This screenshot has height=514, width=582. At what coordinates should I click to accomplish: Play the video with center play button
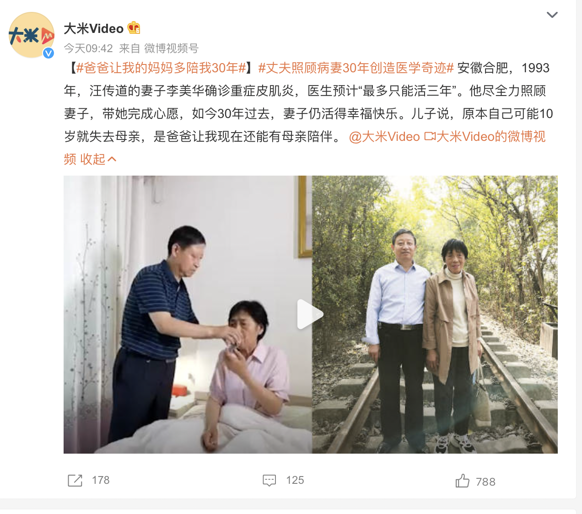[310, 314]
